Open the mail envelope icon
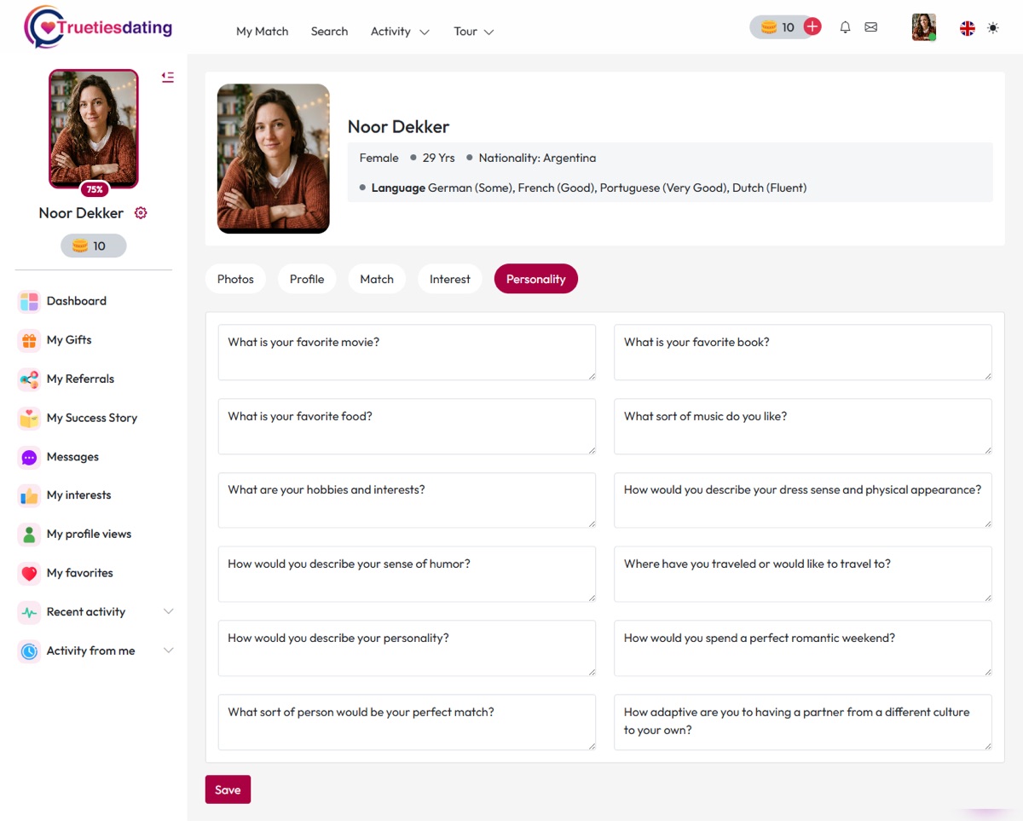1023x821 pixels. [870, 27]
